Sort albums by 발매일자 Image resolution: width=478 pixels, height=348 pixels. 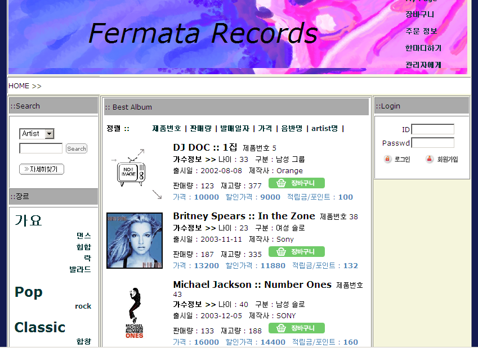point(234,129)
